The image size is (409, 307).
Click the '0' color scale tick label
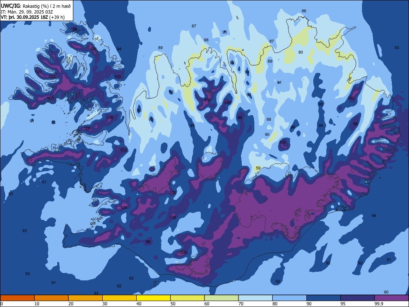click(2, 304)
